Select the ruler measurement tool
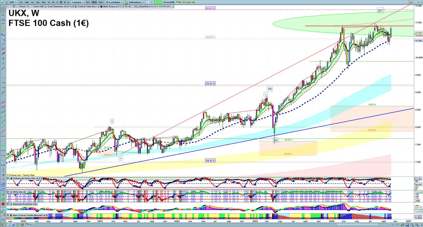 click(3, 93)
